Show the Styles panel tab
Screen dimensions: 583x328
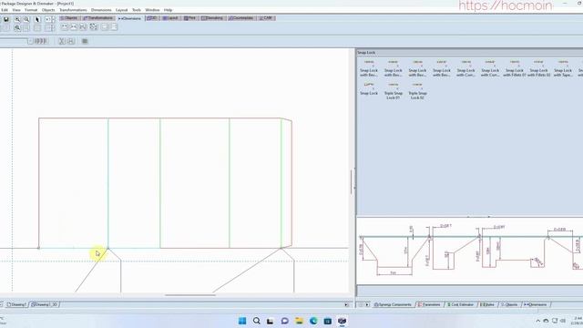point(487,304)
